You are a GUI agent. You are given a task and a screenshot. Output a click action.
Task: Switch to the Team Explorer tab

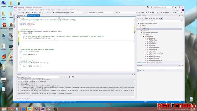pos(151,63)
